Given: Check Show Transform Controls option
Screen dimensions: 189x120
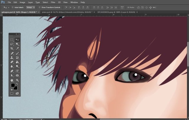Looking at the screenshot, I should pos(40,7).
